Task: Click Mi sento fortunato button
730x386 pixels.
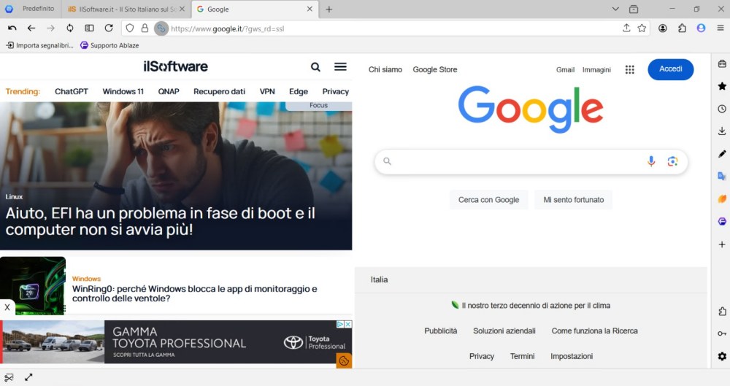Action: click(x=574, y=200)
